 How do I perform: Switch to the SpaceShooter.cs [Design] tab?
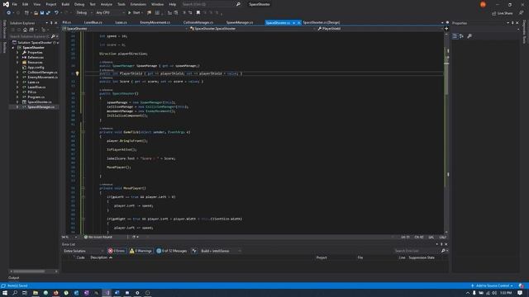pos(322,22)
